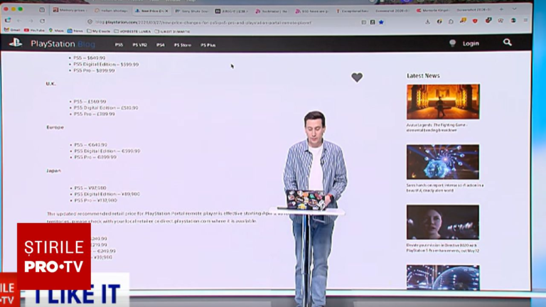
Task: Switch to the Memory prices tab
Action: pyautogui.click(x=69, y=11)
